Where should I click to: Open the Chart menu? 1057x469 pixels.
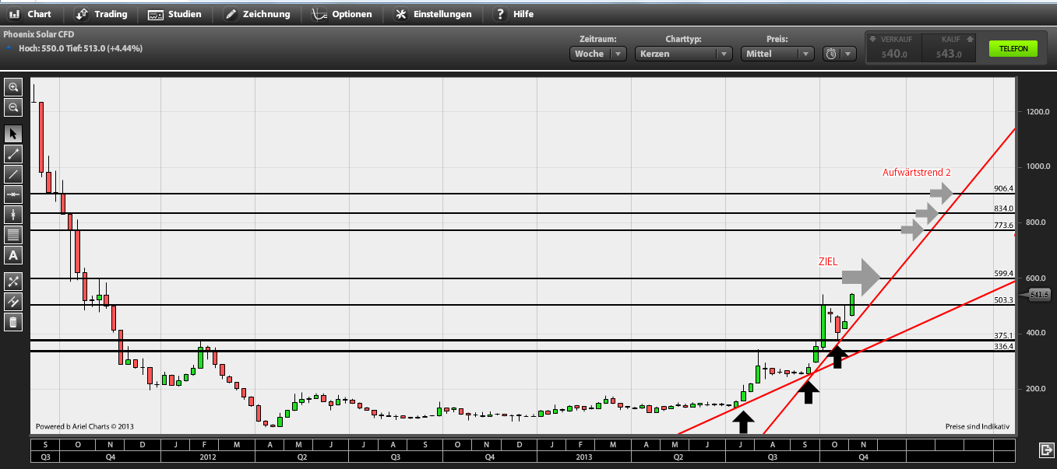coord(30,14)
